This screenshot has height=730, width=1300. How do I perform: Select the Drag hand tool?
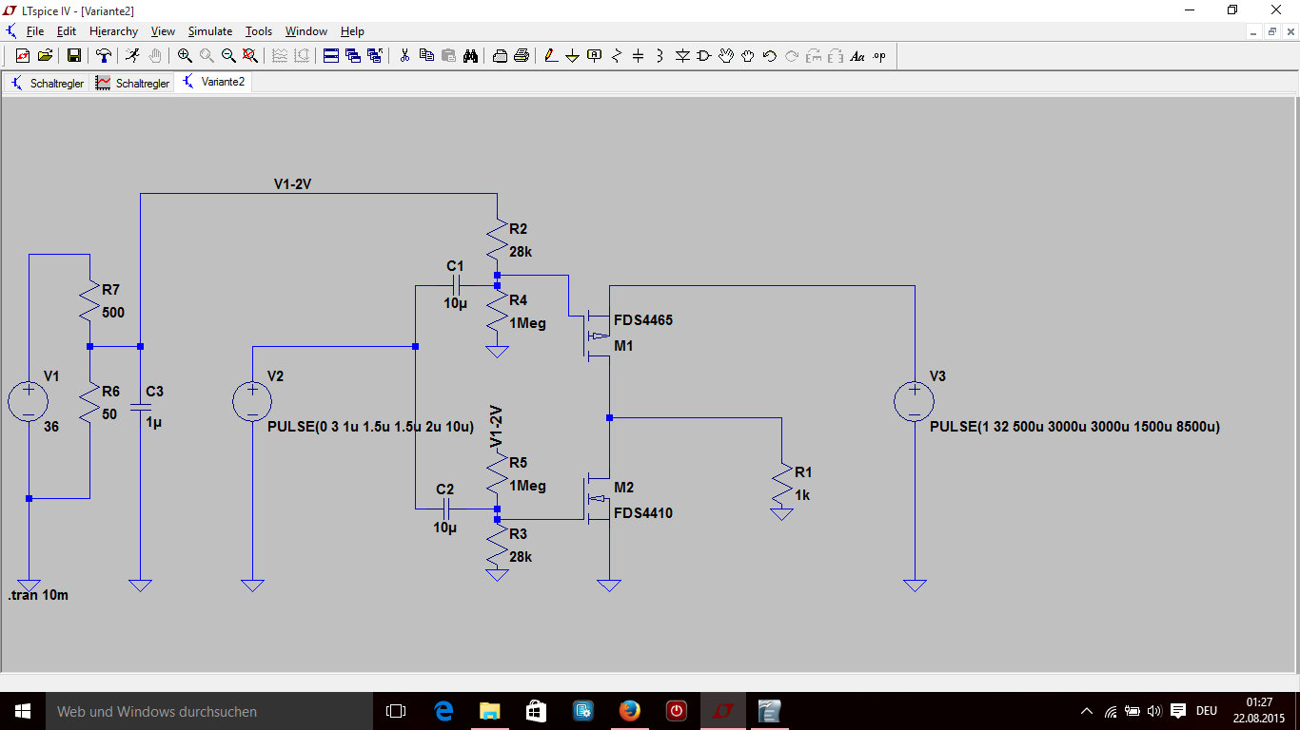coord(748,56)
